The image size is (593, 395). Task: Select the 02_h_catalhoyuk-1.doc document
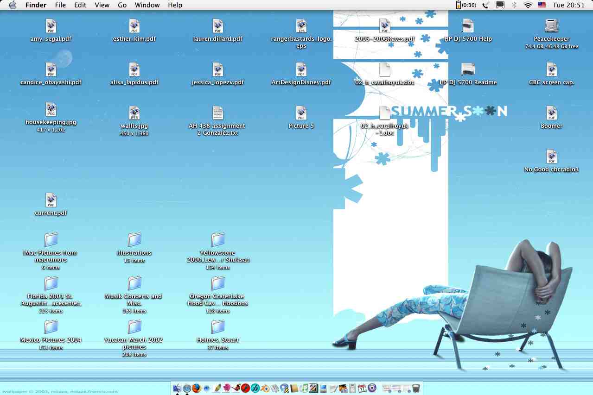point(385,113)
